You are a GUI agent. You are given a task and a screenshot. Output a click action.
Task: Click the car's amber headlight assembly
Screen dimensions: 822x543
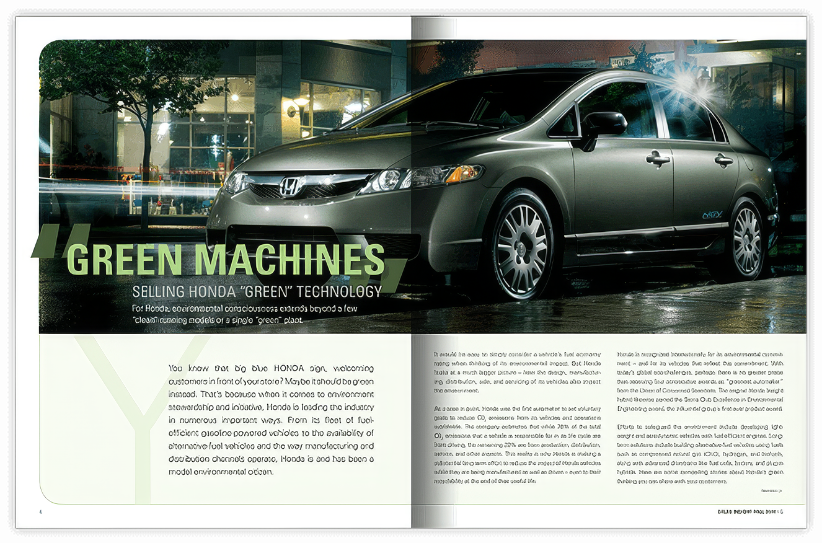tap(421, 178)
